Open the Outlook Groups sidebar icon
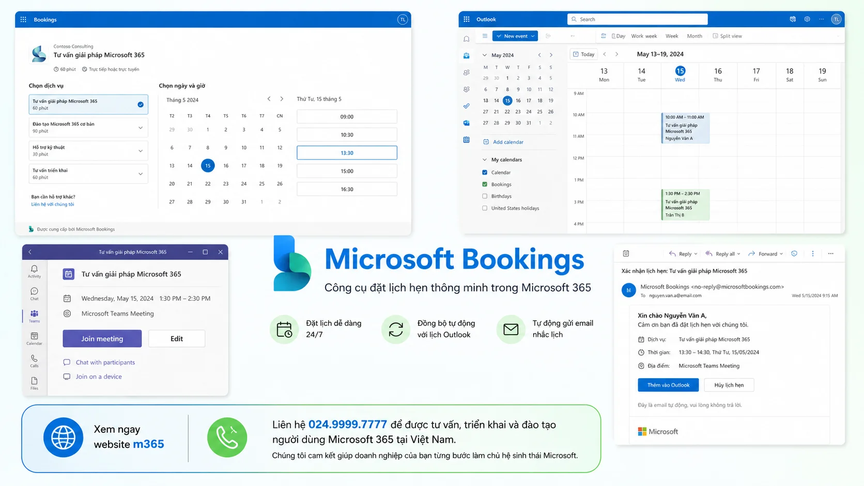This screenshot has width=864, height=486. click(467, 89)
